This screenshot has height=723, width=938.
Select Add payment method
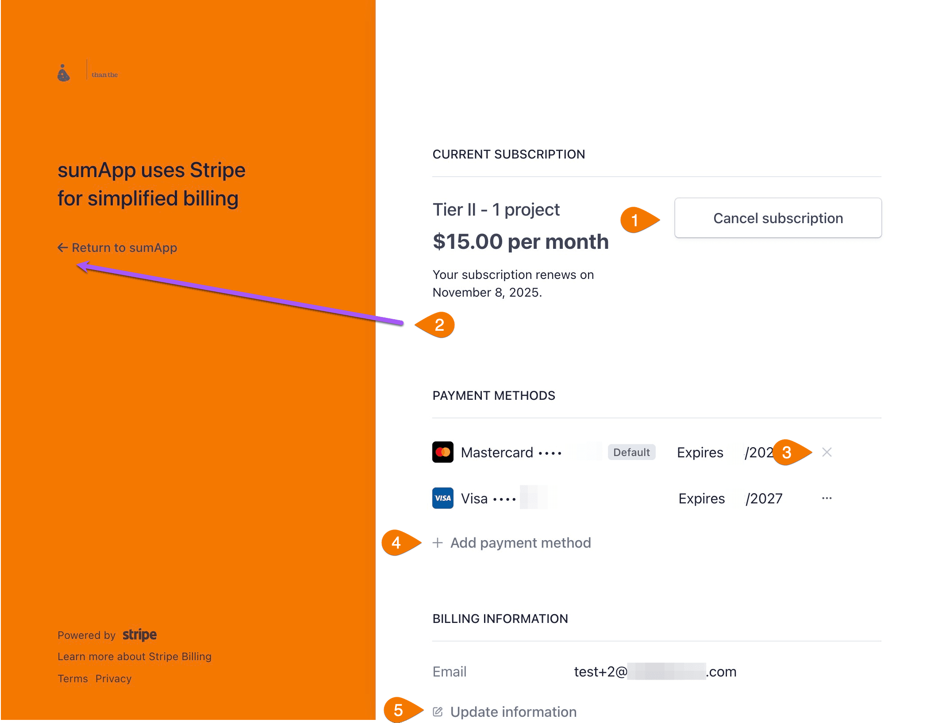[x=520, y=543]
